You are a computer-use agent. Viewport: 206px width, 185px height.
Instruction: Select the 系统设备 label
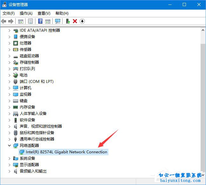click(x=27, y=158)
